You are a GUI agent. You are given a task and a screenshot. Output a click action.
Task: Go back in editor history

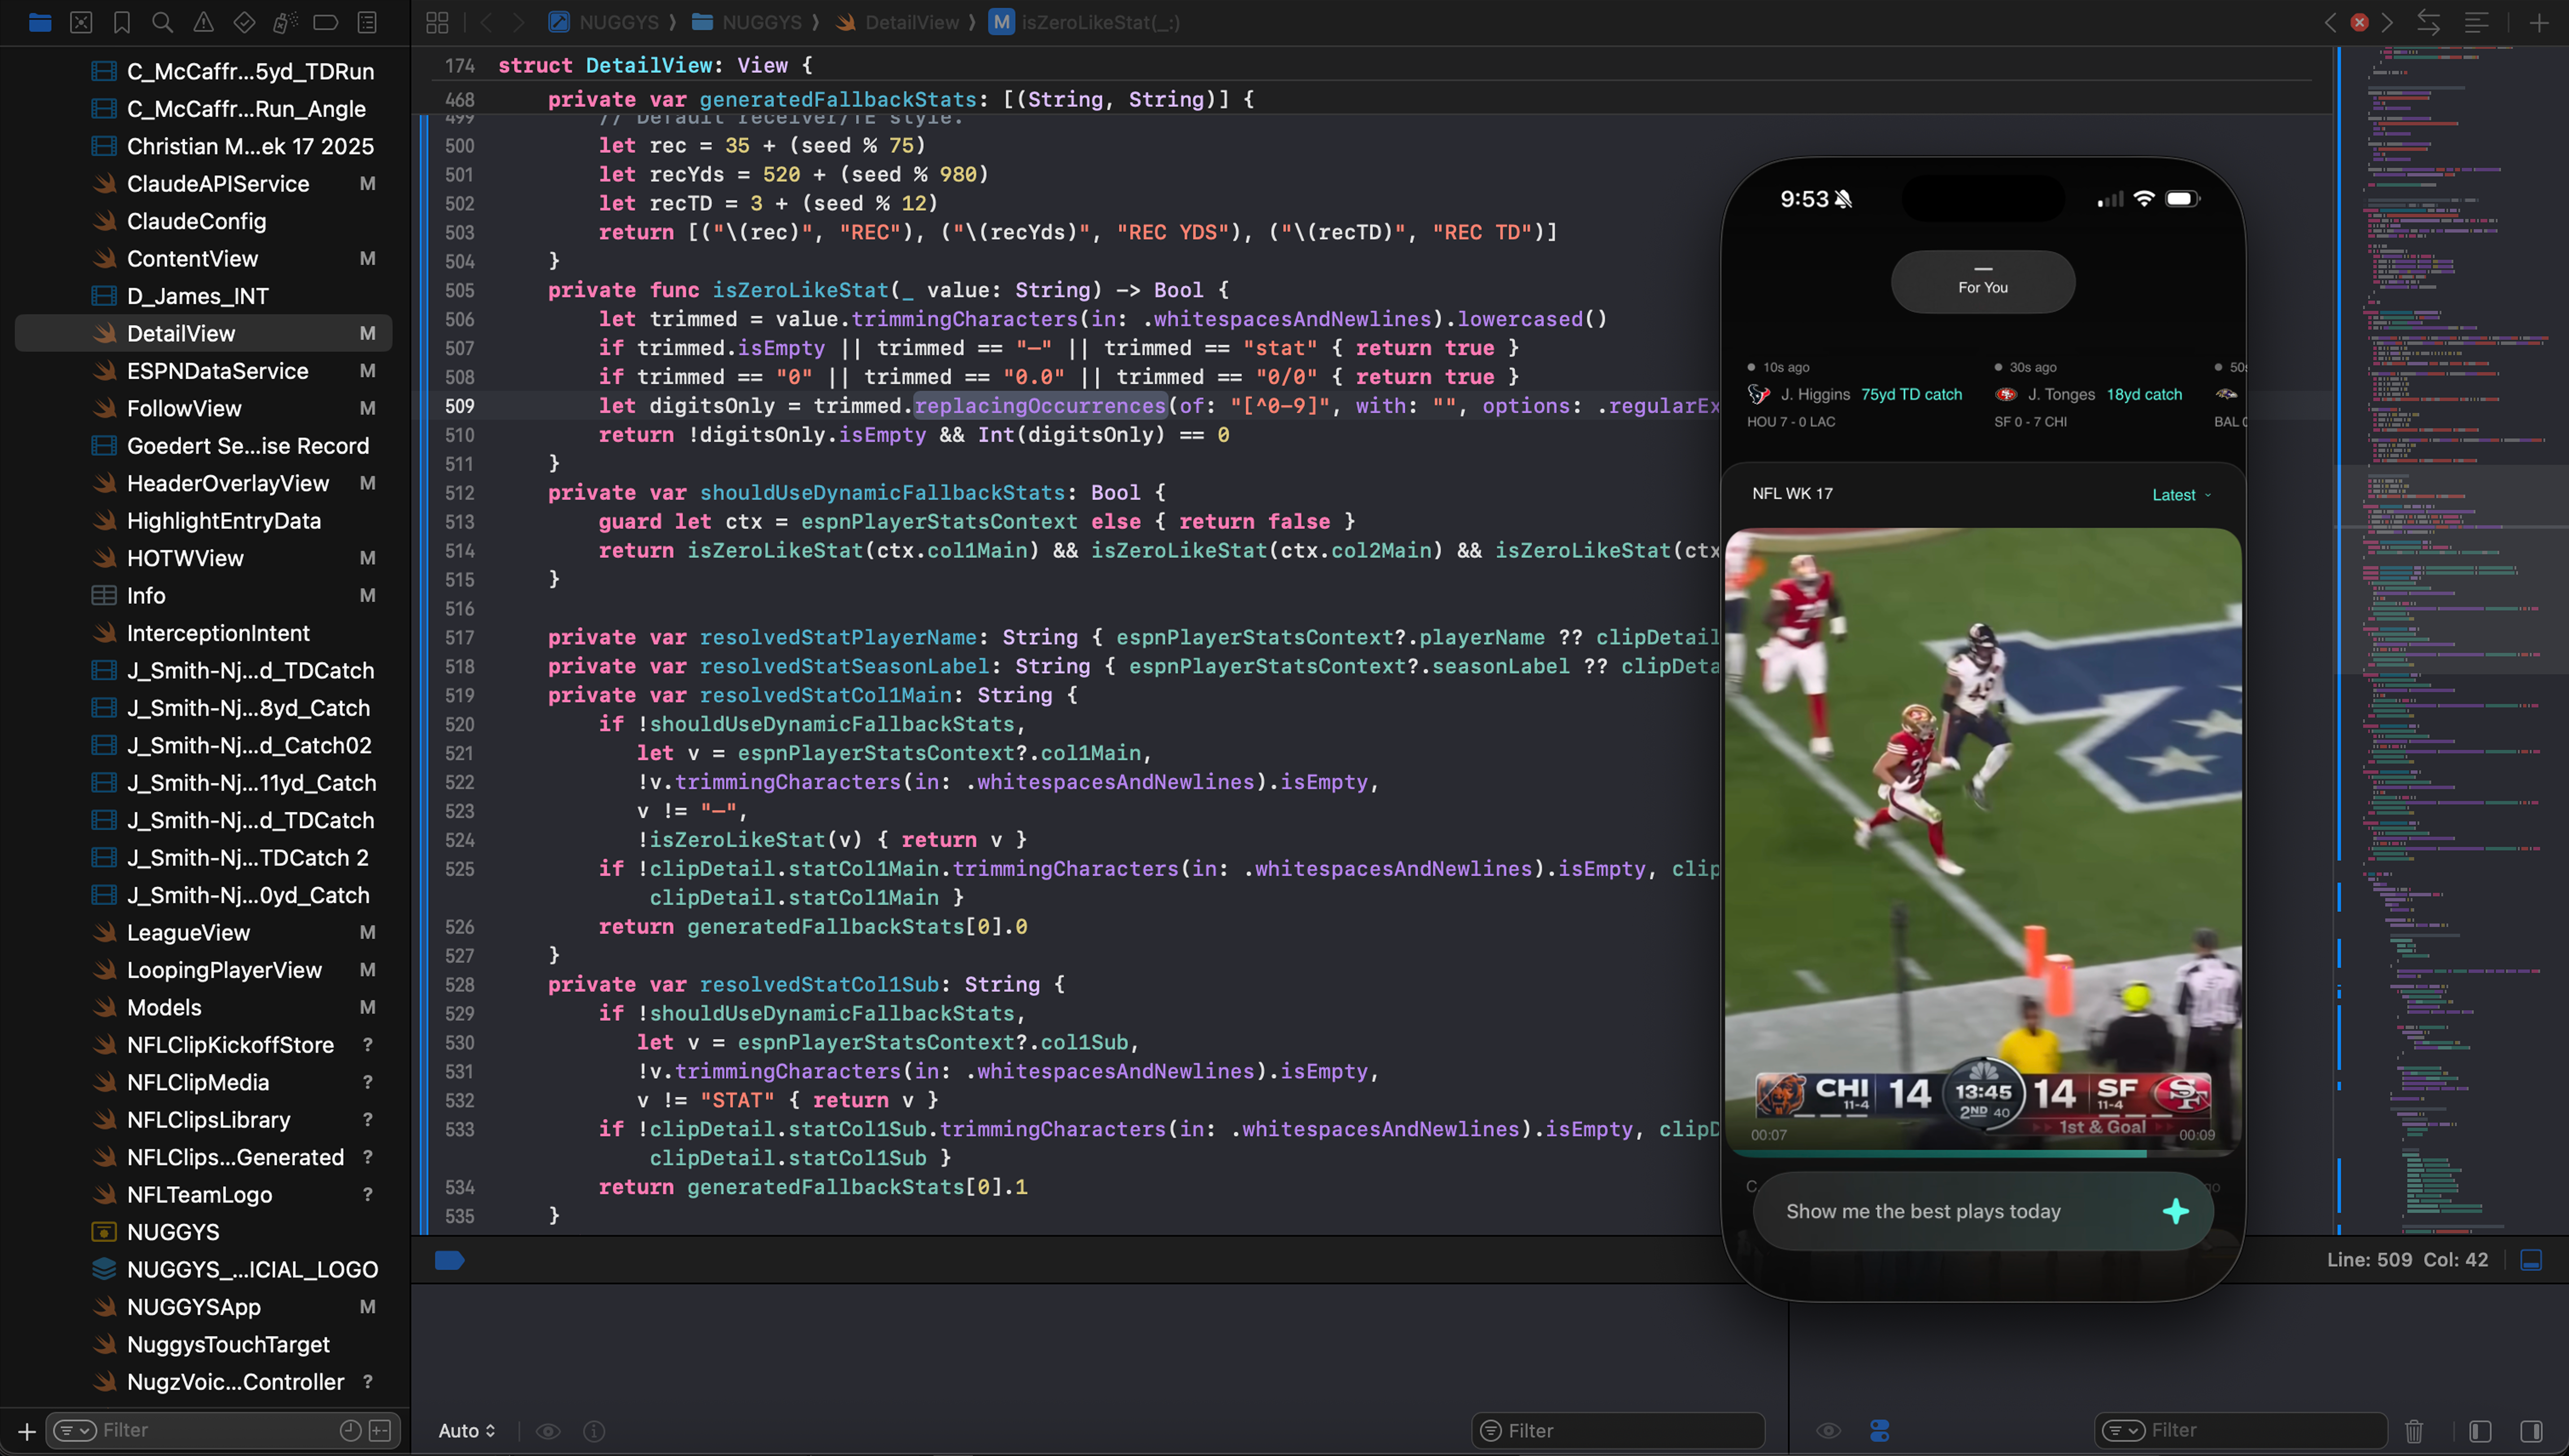(486, 22)
